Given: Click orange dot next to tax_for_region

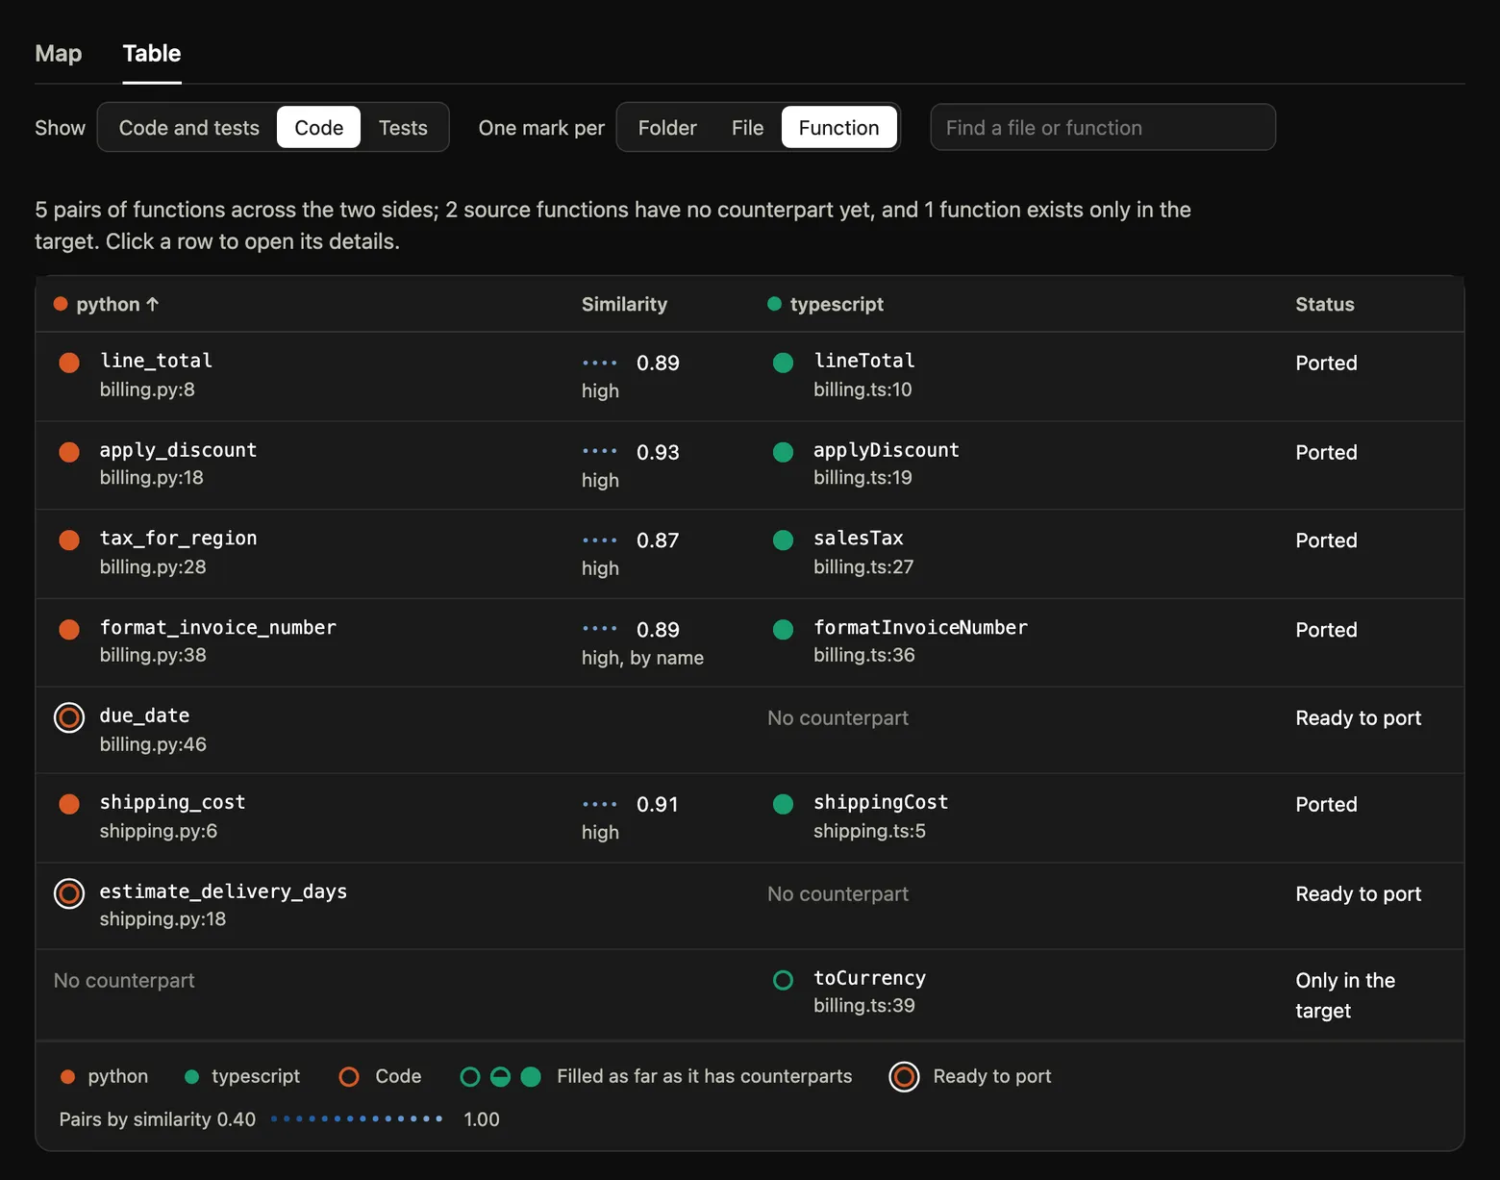Looking at the screenshot, I should click(x=69, y=540).
